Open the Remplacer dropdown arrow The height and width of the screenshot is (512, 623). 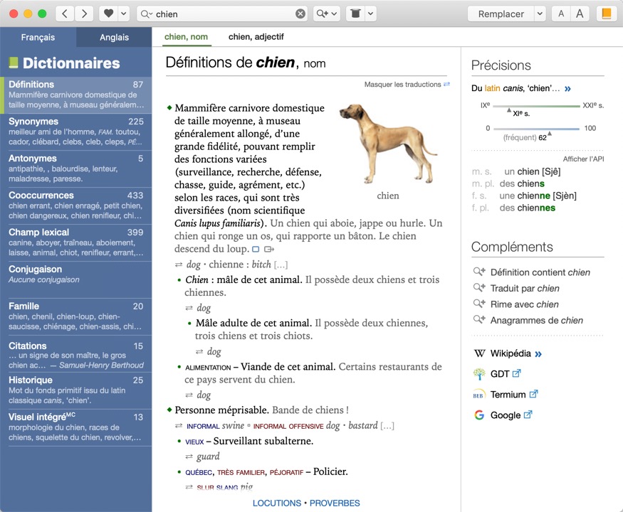(540, 14)
